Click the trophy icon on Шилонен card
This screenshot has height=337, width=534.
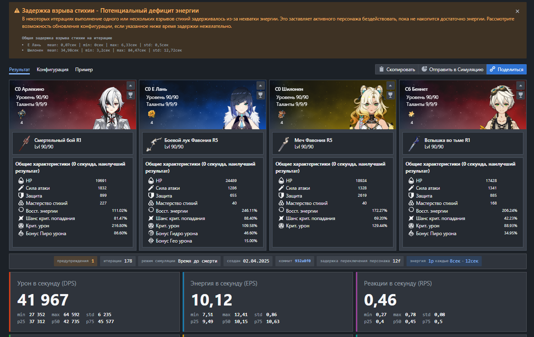[390, 95]
